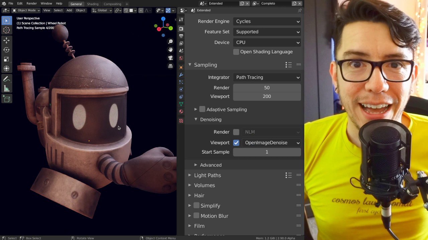
Task: Open the Scene properties tab
Action: [181, 51]
